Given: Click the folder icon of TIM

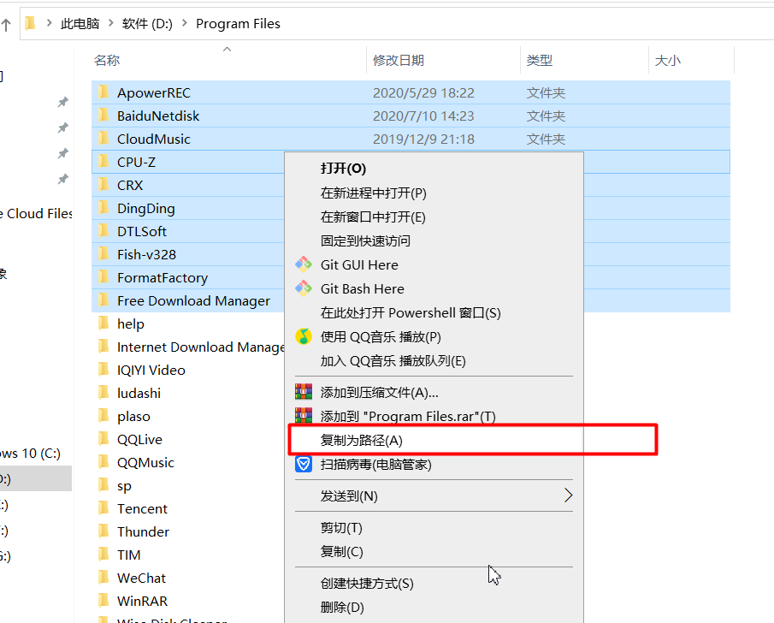Looking at the screenshot, I should click(103, 554).
